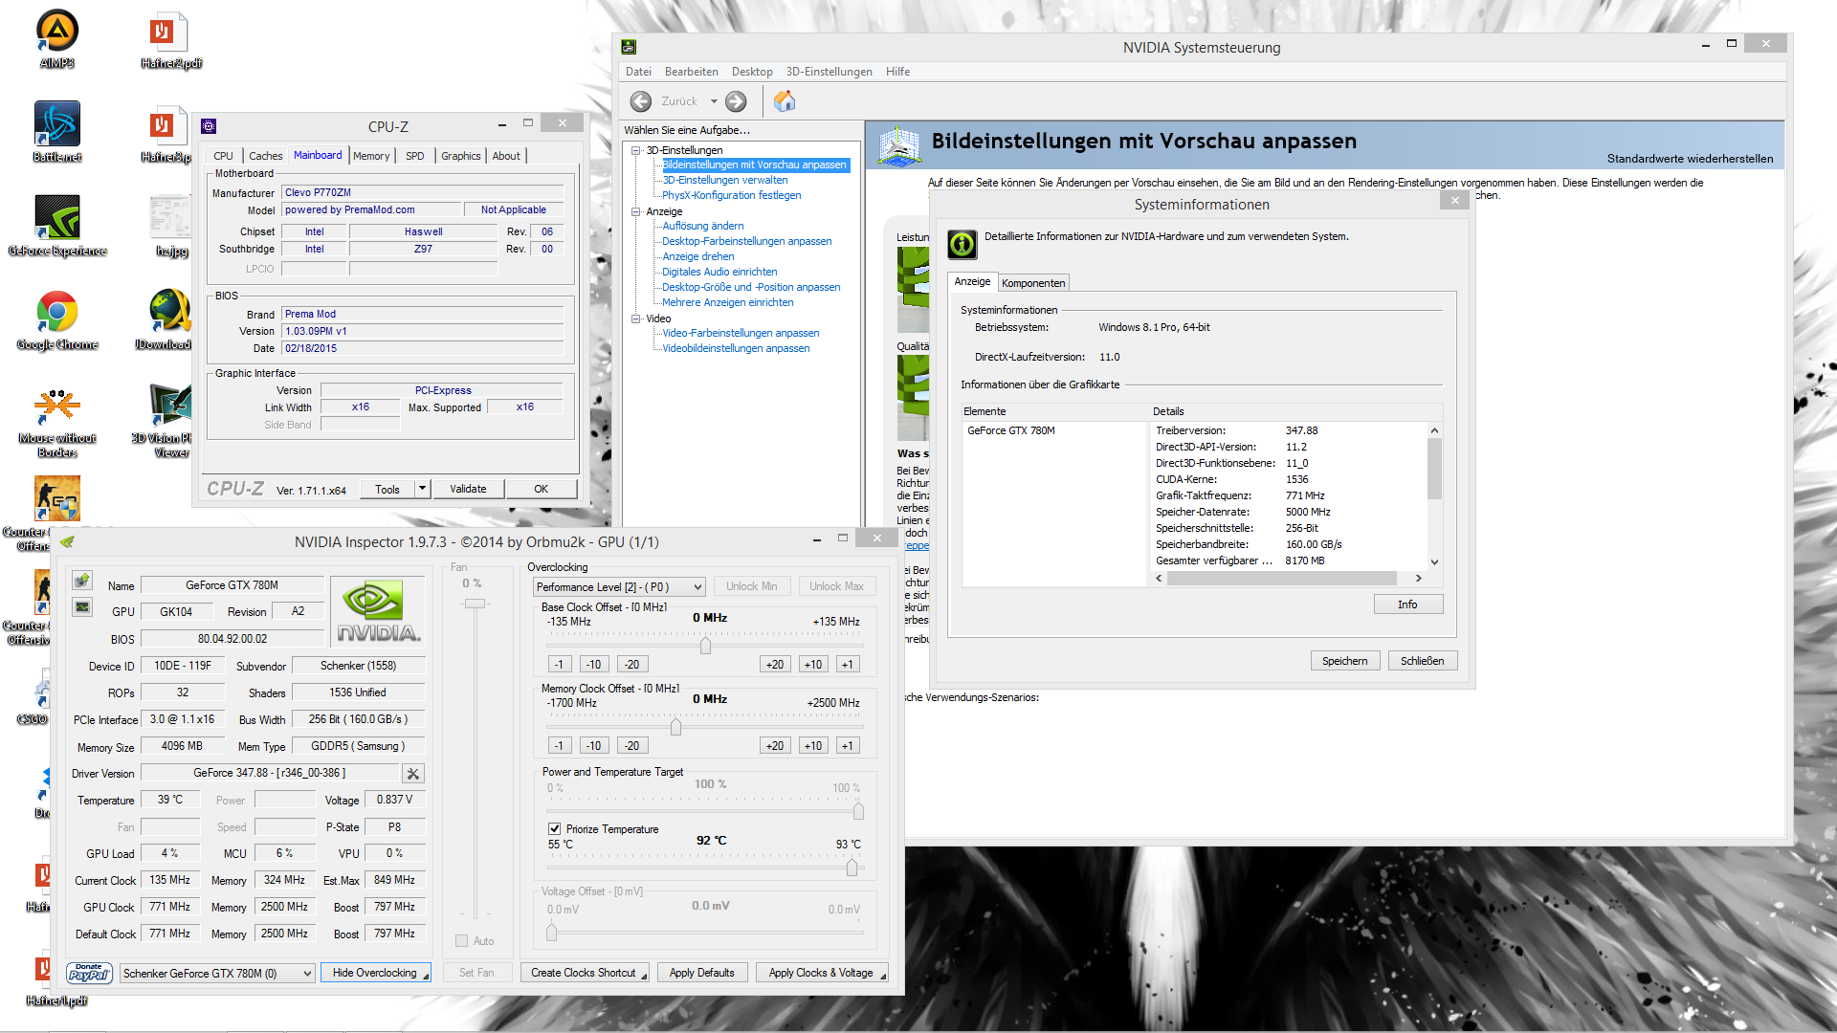Click the sensor monitoring icon beside GPU

[x=82, y=607]
